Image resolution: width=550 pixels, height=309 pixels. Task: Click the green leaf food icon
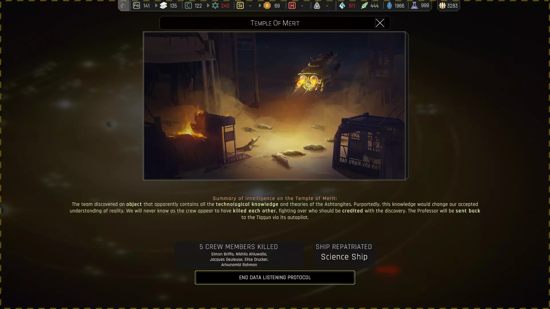pos(364,5)
